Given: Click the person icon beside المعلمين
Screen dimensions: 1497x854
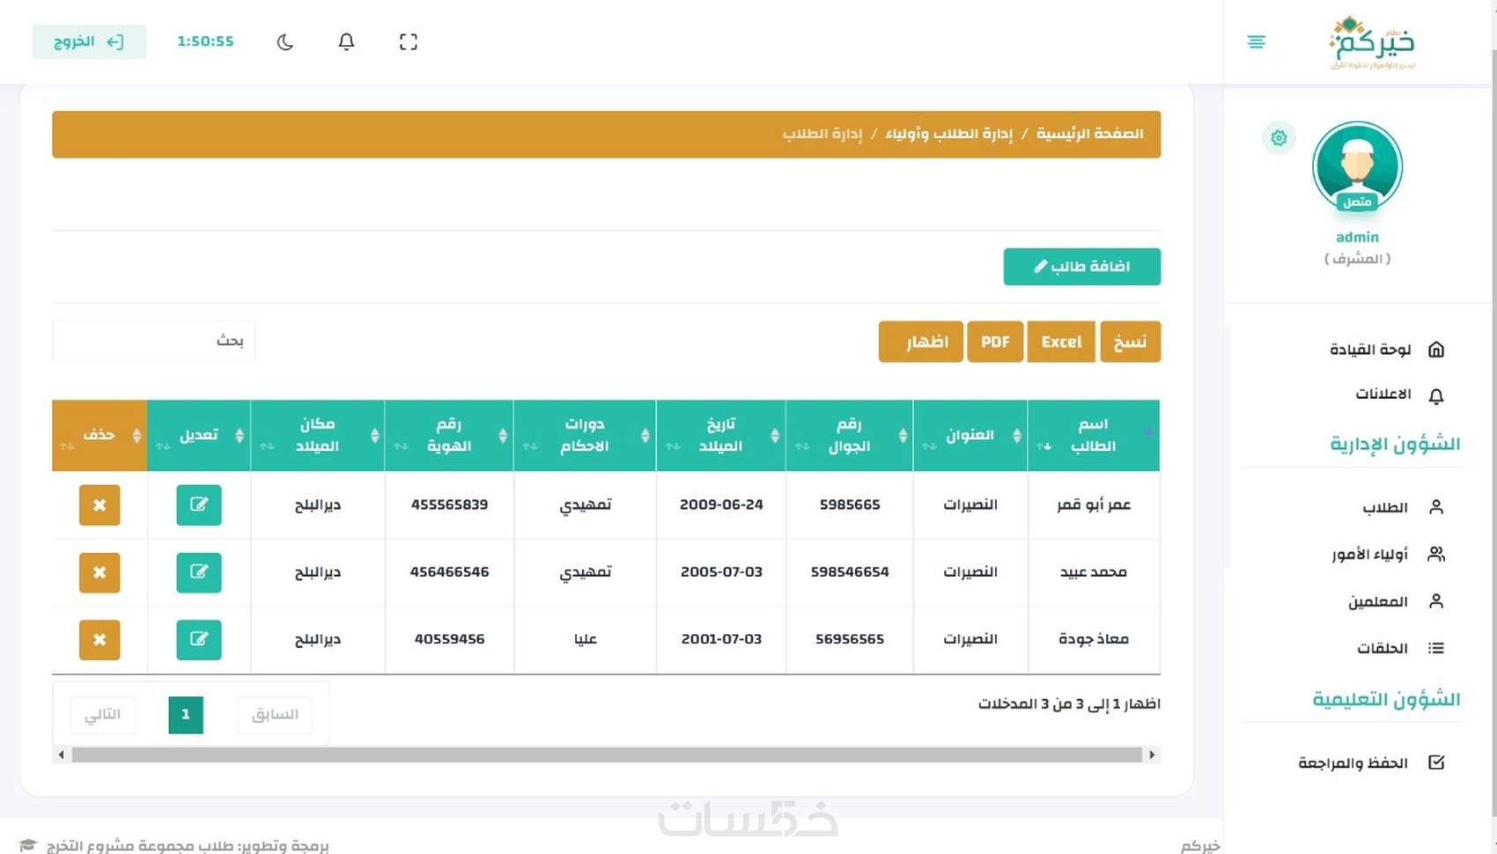Looking at the screenshot, I should point(1436,600).
